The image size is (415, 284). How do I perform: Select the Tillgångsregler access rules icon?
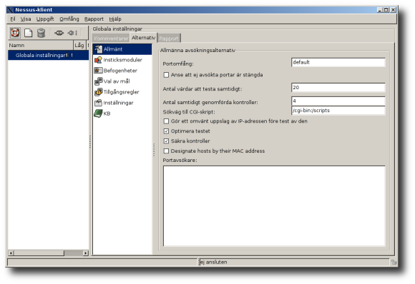point(99,92)
